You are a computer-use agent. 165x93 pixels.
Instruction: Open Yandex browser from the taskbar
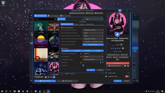pyautogui.click(x=19, y=91)
